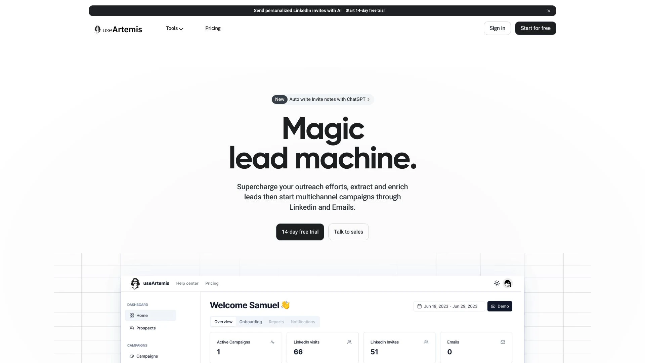Click the Talk to sales button
The height and width of the screenshot is (363, 645).
tap(348, 232)
